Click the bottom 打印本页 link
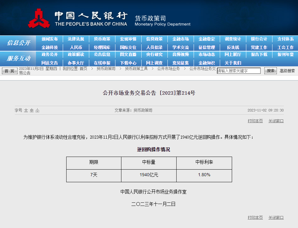Viewport: 298px width, 228px height. (x=255, y=218)
